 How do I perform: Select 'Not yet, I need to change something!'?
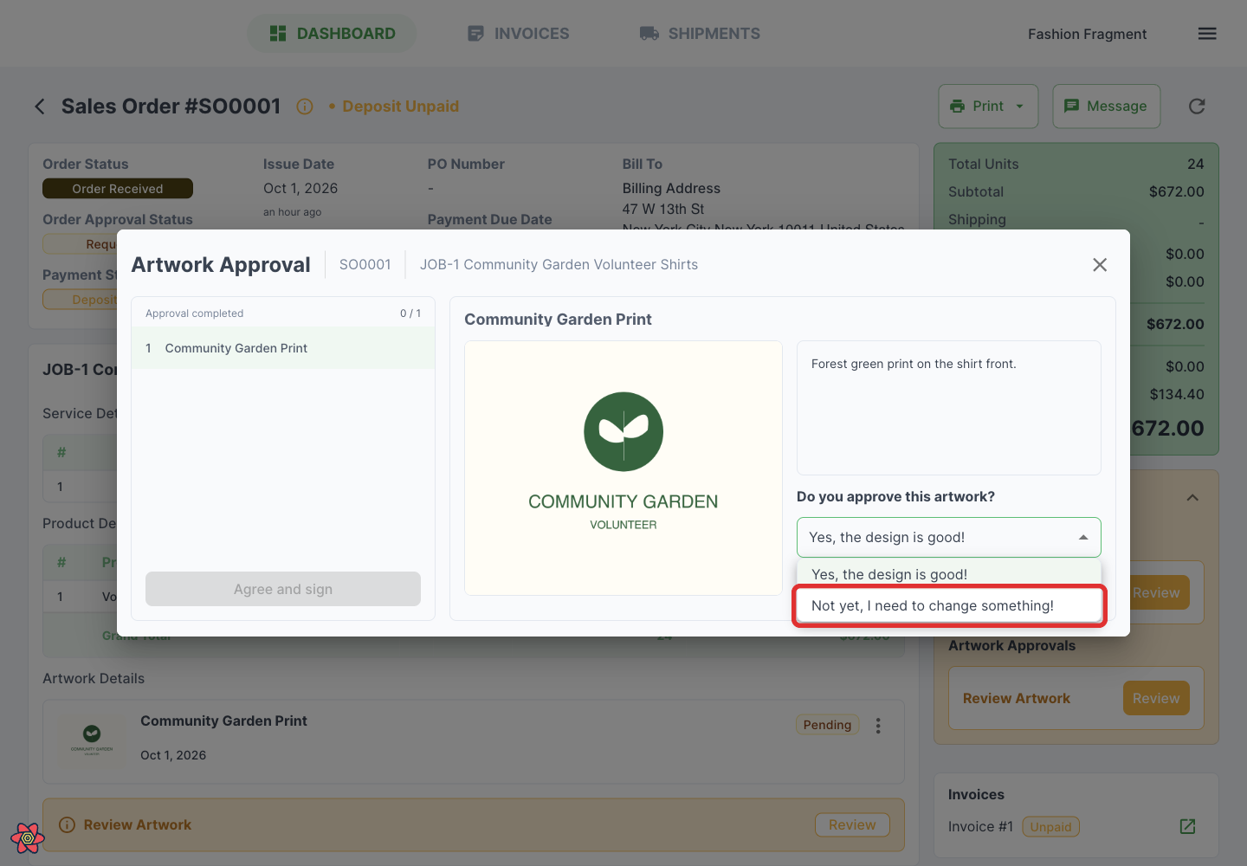click(949, 606)
